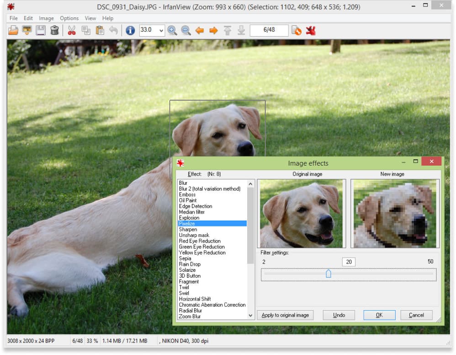Open the Image menu
This screenshot has width=456, height=355.
click(x=46, y=18)
